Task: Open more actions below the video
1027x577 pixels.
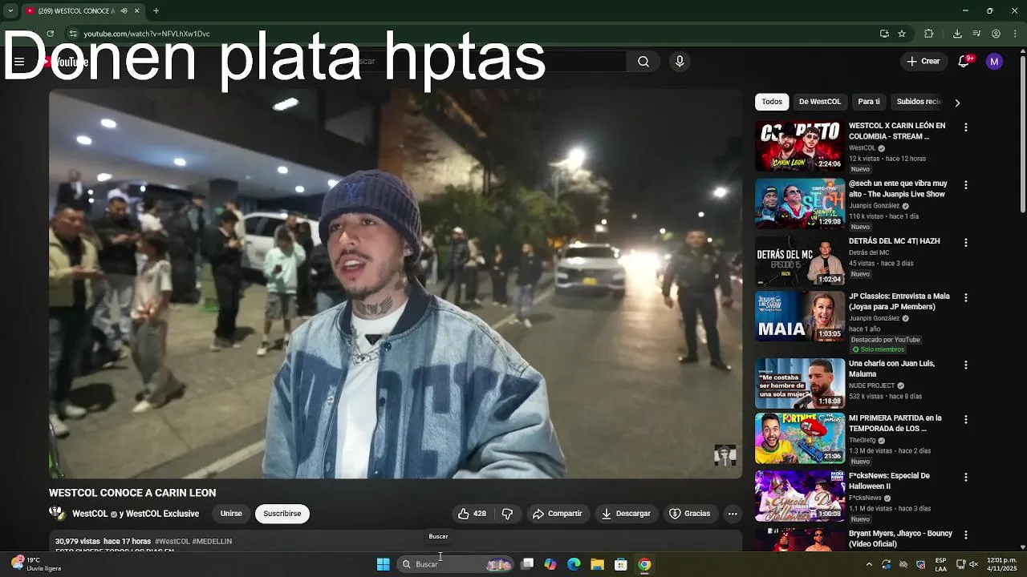Action: tap(733, 514)
